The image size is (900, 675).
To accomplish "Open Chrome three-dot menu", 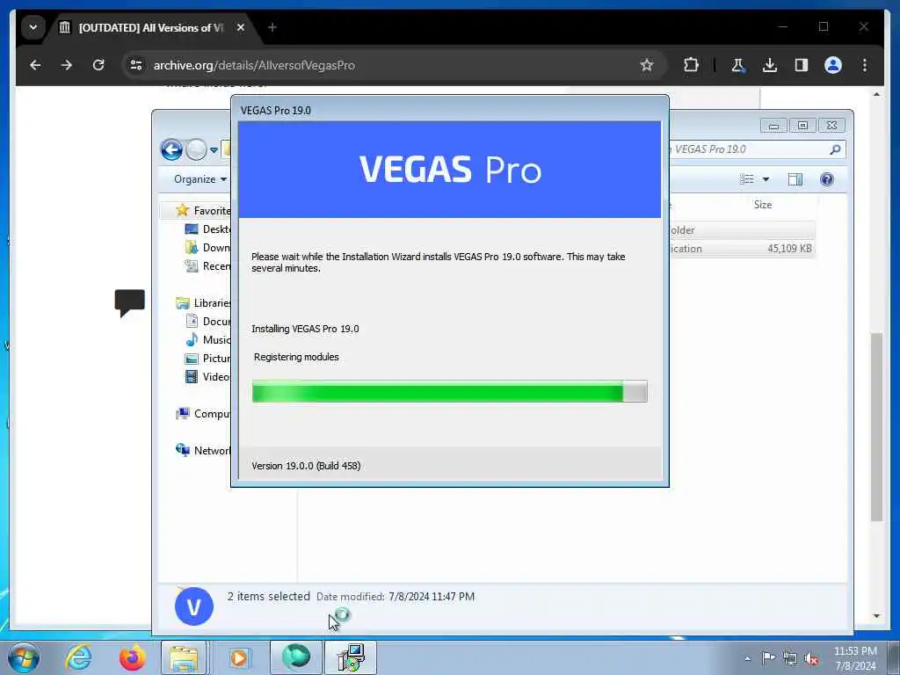I will [x=865, y=65].
